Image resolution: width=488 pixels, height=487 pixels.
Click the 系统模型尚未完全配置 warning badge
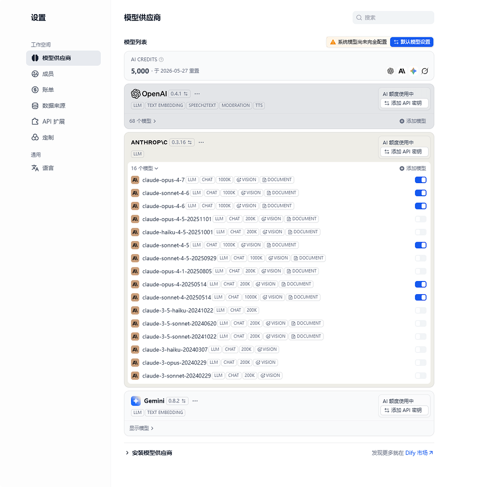coord(358,42)
